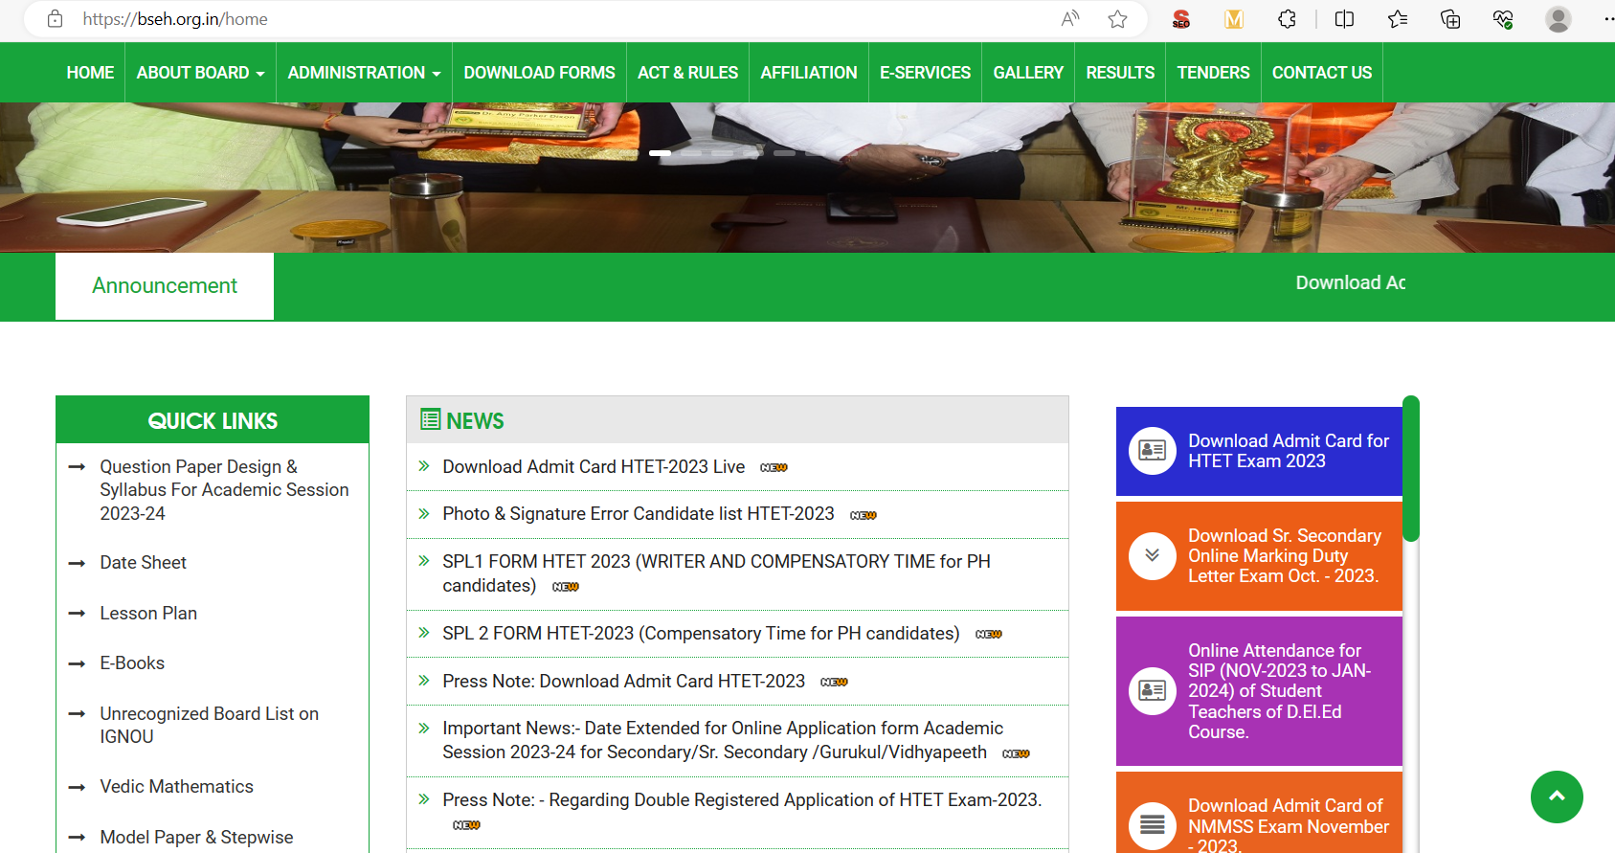Image resolution: width=1615 pixels, height=853 pixels.
Task: Click the browser address bar URL
Action: tap(175, 19)
